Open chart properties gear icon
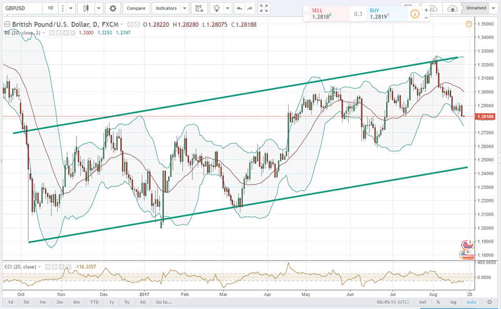This screenshot has width=501, height=309. click(x=113, y=8)
